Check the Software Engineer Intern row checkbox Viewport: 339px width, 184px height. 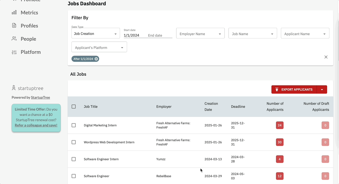tap(74, 159)
